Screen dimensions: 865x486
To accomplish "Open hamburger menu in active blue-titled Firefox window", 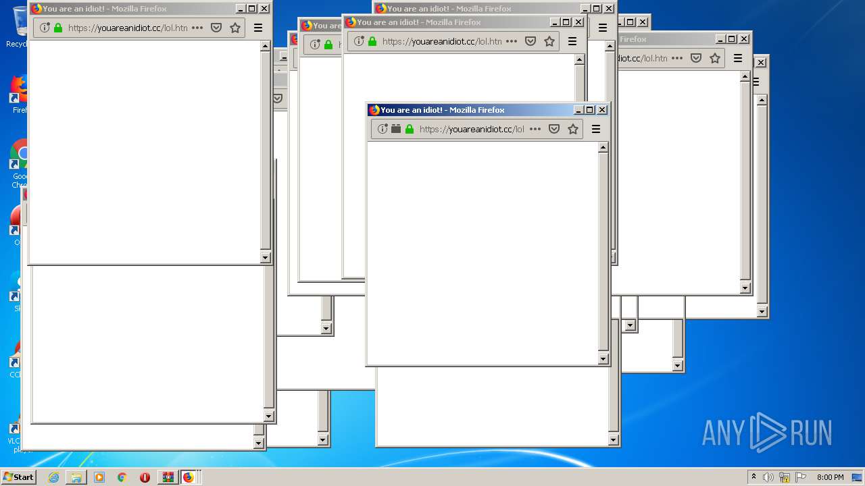I will click(x=596, y=129).
